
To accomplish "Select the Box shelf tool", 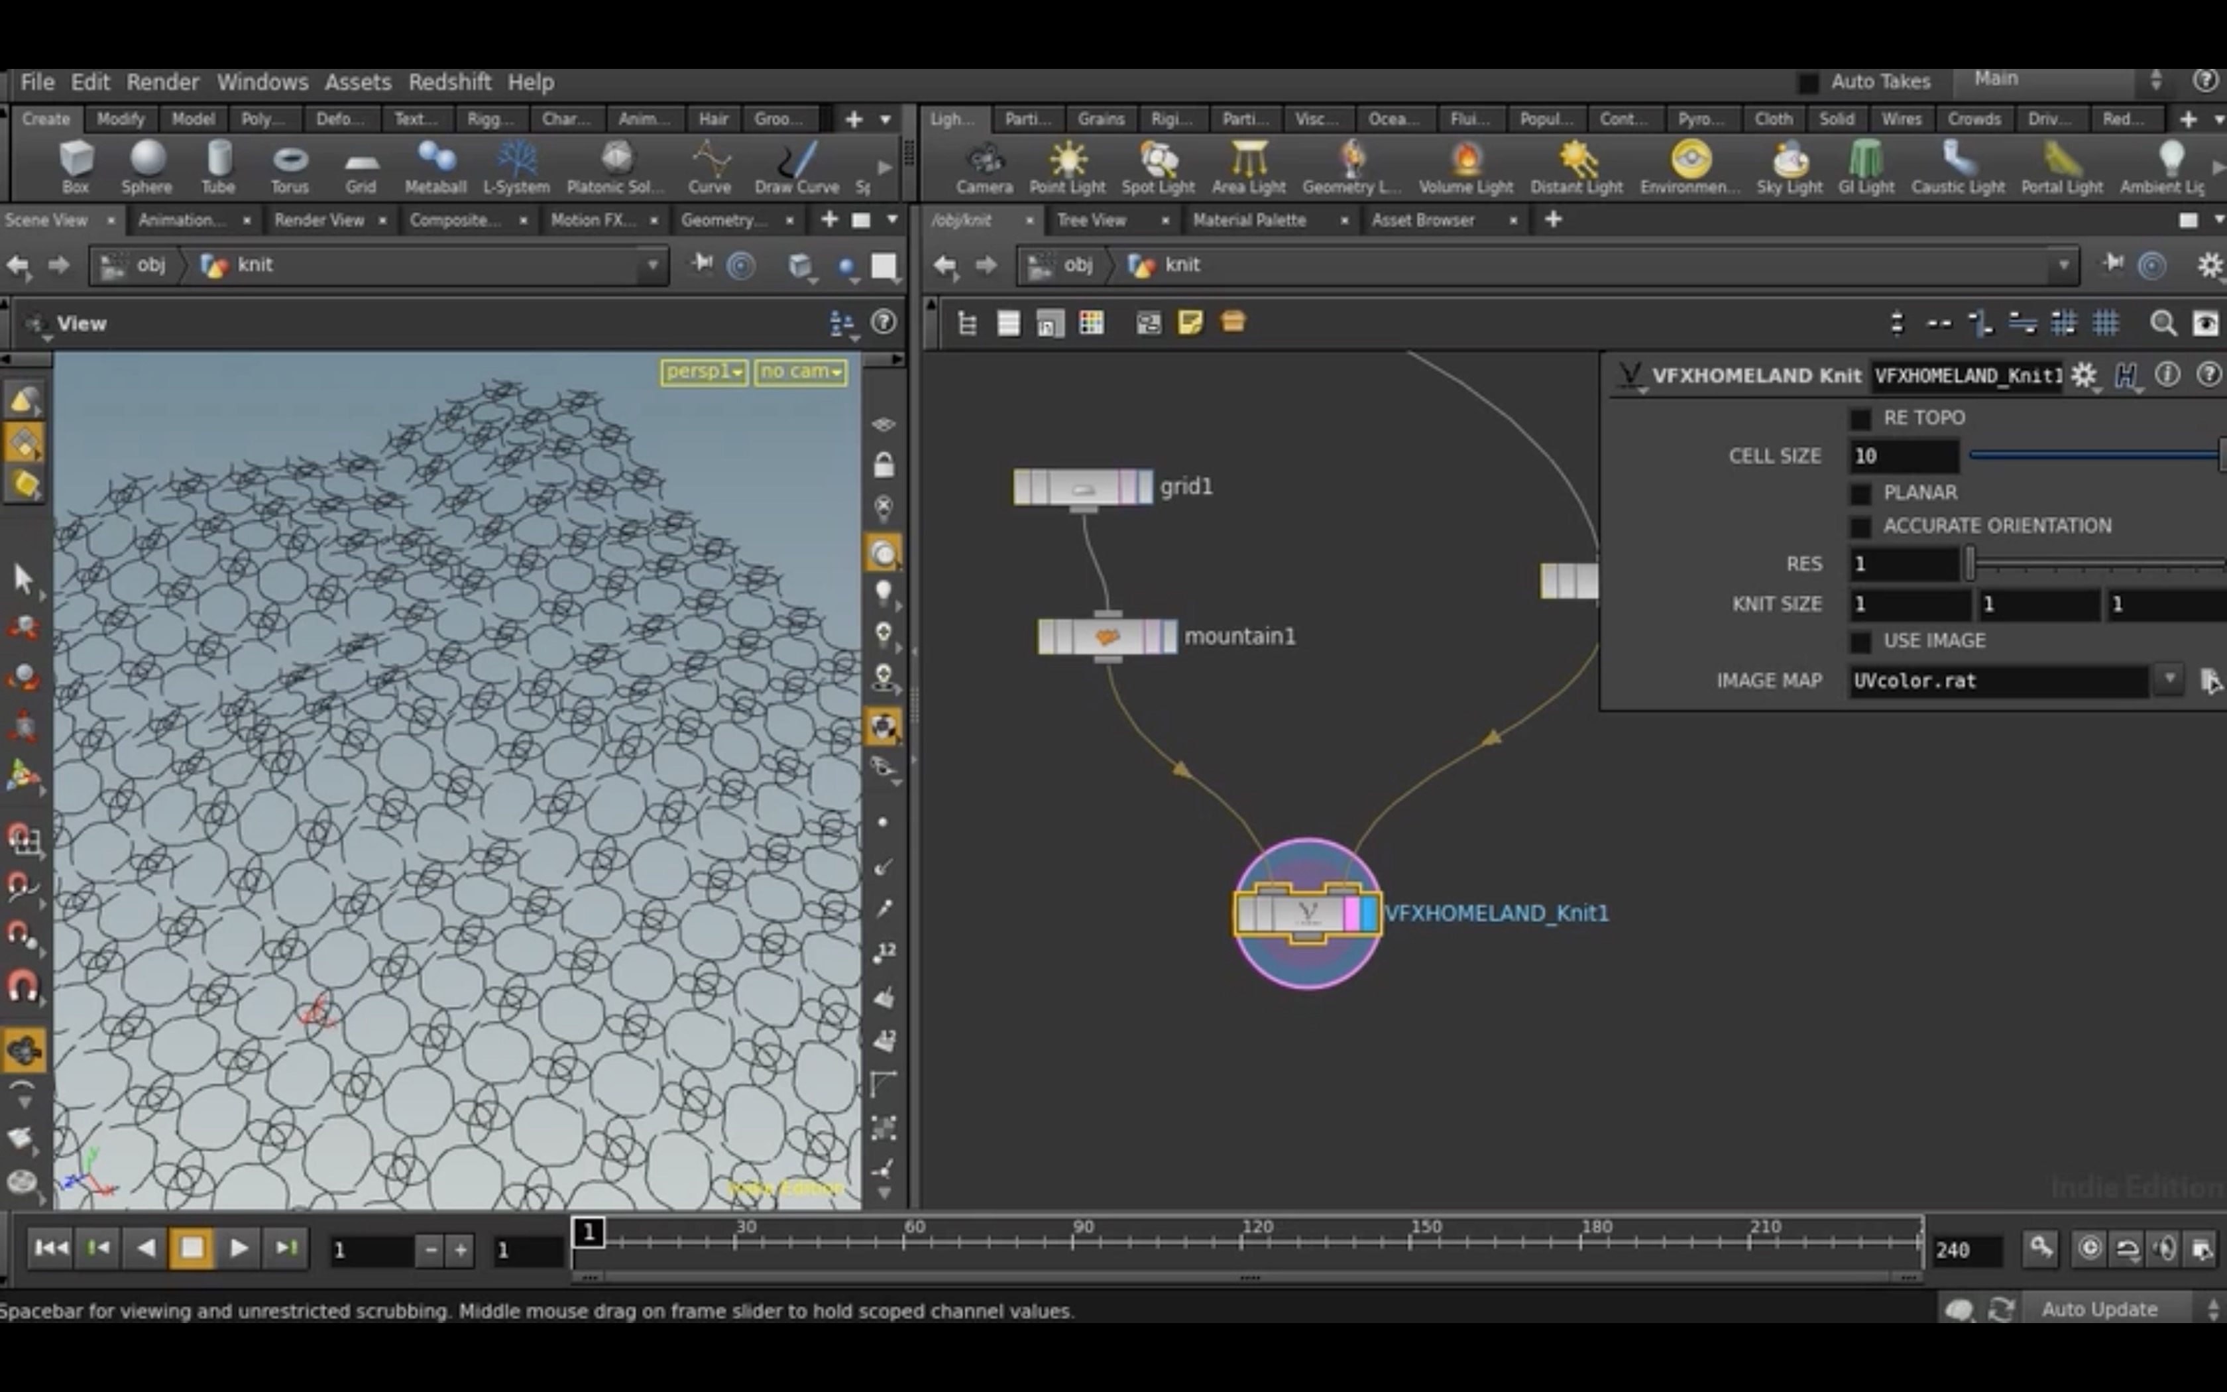I will tap(76, 168).
